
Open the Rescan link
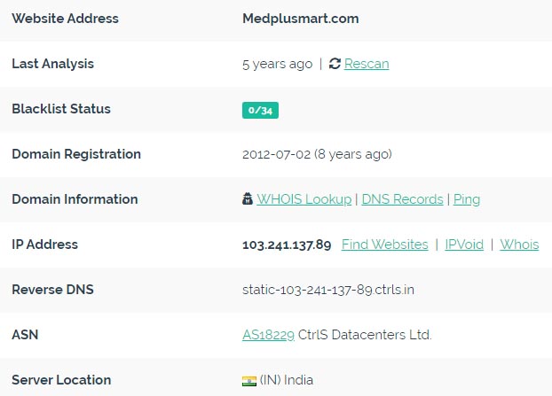367,64
